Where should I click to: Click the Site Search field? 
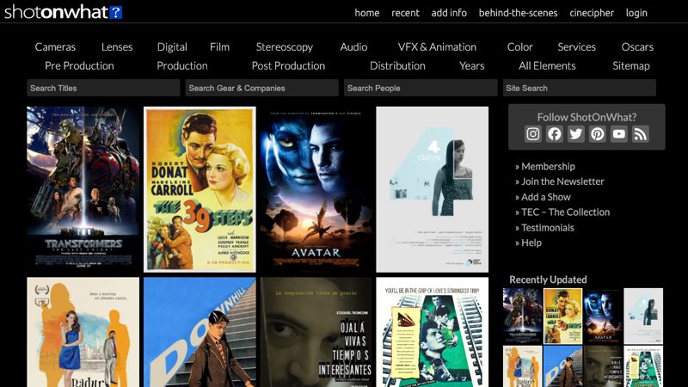pyautogui.click(x=579, y=88)
